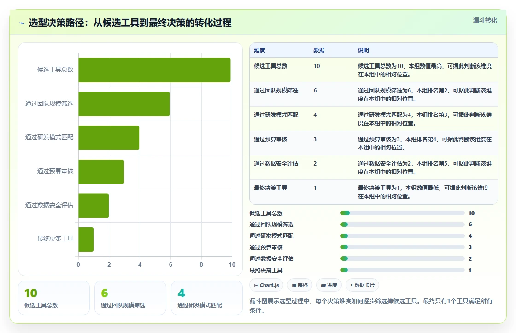Open the 4 通过研发模式匹配 stat card
Viewport: 516px width, 333px height.
(207, 298)
